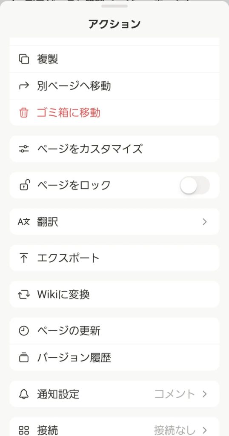Open the コメント notification setting chevron

pyautogui.click(x=205, y=394)
